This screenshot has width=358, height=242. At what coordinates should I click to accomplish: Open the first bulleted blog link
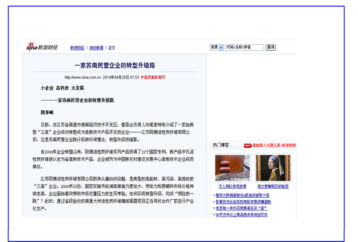click(242, 195)
